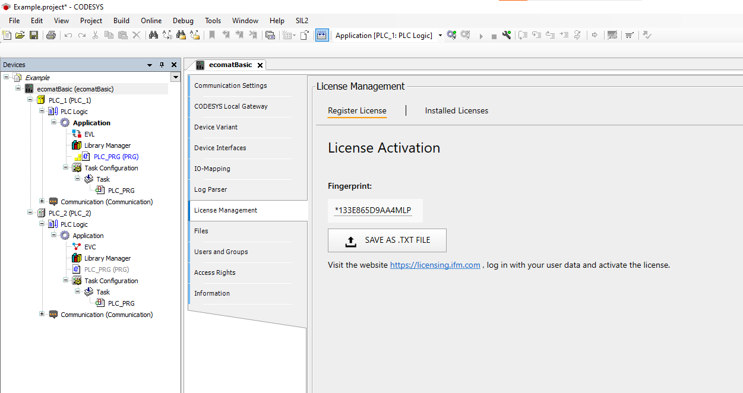
Task: Click the Copy toolbar icon
Action: tap(109, 36)
